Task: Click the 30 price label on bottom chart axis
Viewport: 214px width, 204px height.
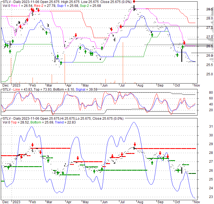Action: 211,135
